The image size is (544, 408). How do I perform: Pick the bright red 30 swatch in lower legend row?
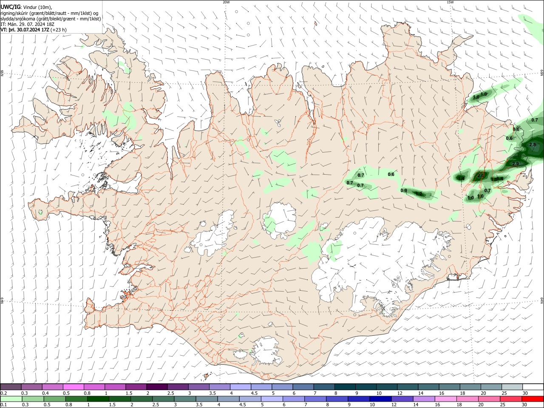[532, 399]
